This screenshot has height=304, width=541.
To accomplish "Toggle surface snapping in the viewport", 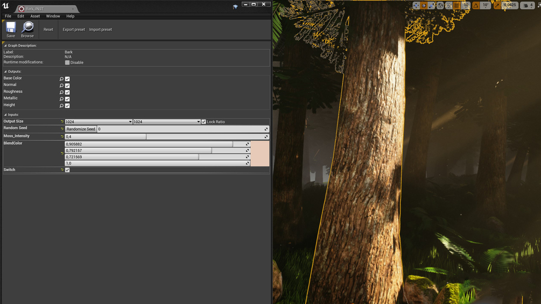I will (449, 5).
